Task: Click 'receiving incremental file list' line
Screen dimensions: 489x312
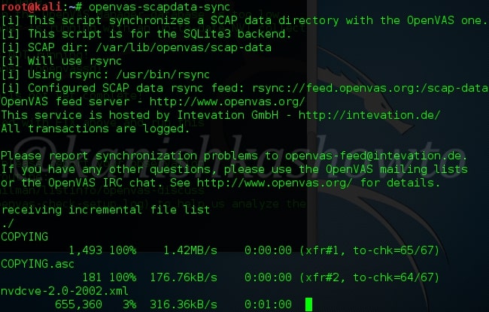Action: pos(105,210)
